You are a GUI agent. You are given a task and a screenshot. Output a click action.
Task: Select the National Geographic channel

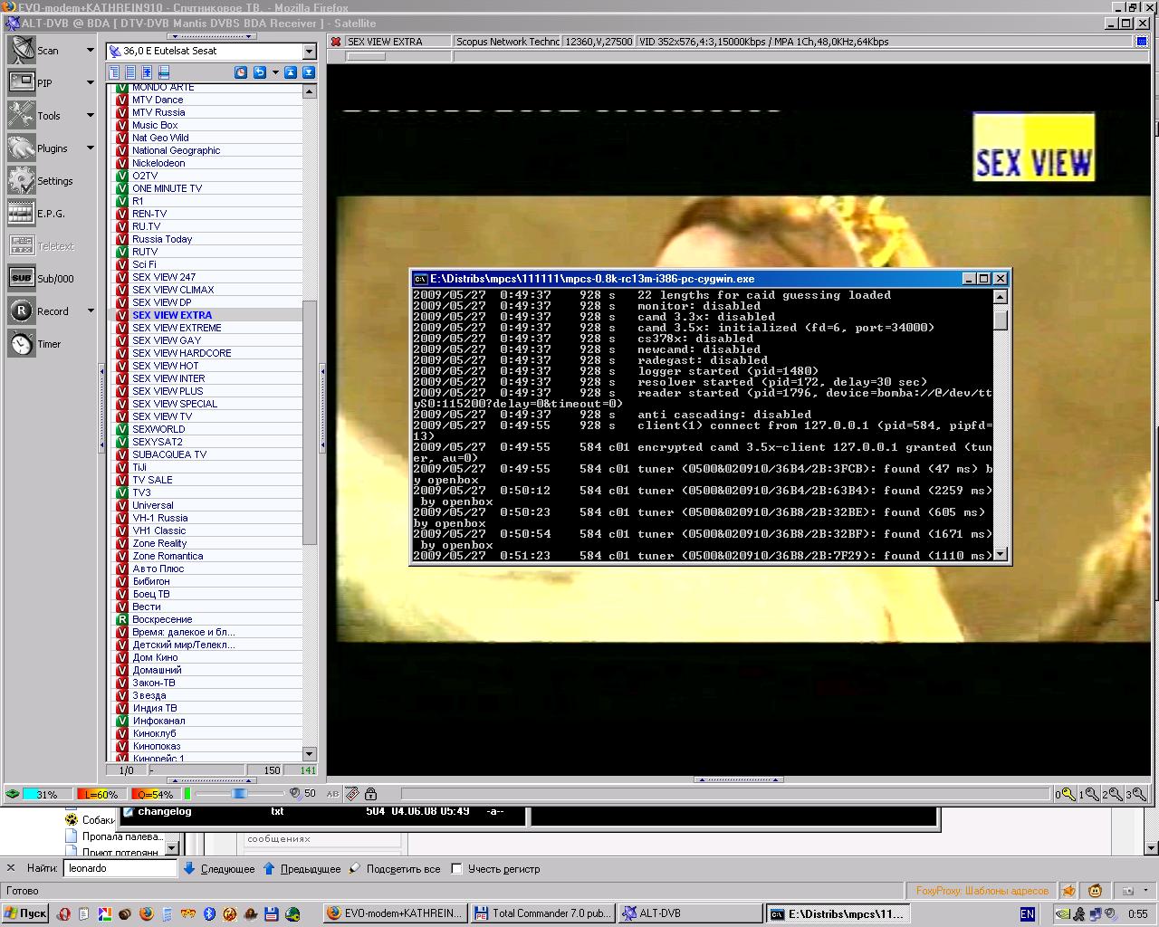[x=176, y=150]
